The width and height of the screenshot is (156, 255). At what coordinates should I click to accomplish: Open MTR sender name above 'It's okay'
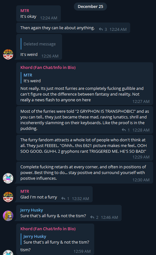coord(25,10)
